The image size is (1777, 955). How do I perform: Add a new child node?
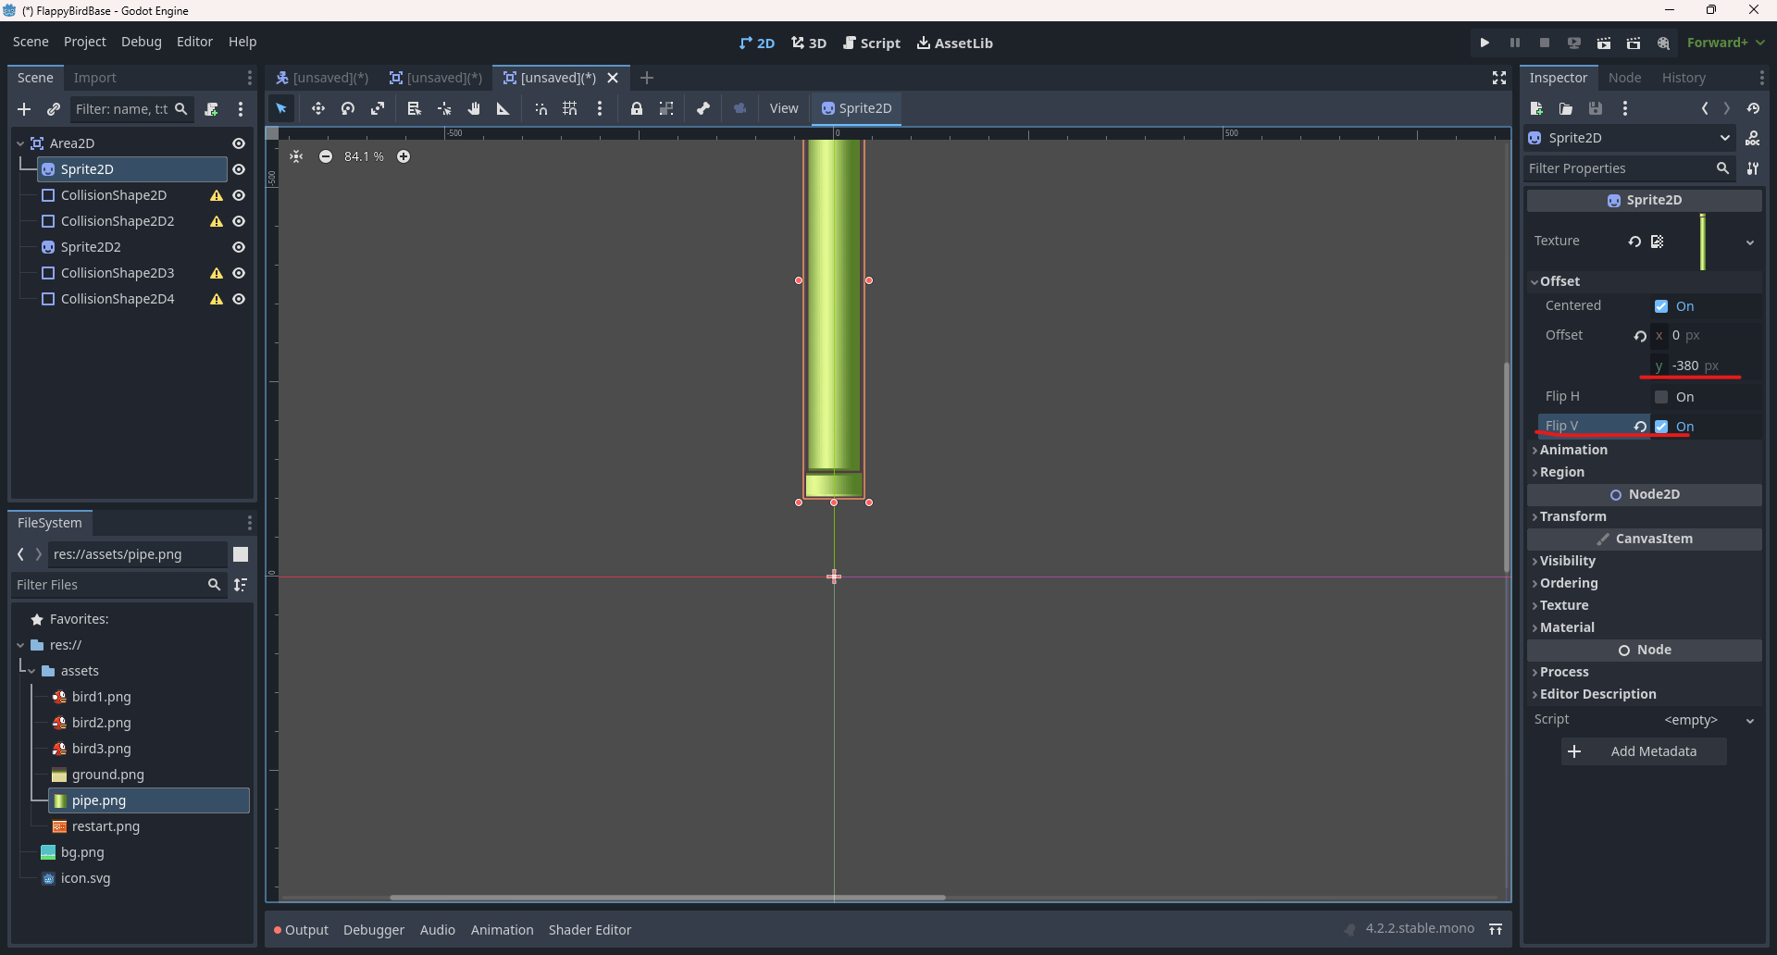(x=24, y=109)
